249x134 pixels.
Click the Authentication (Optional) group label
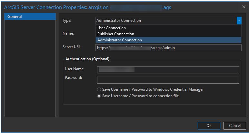[87, 59]
